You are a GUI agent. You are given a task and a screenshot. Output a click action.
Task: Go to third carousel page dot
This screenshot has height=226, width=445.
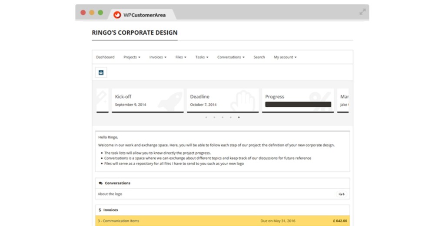(222, 117)
